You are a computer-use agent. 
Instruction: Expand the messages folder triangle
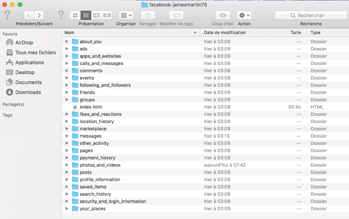coord(67,136)
